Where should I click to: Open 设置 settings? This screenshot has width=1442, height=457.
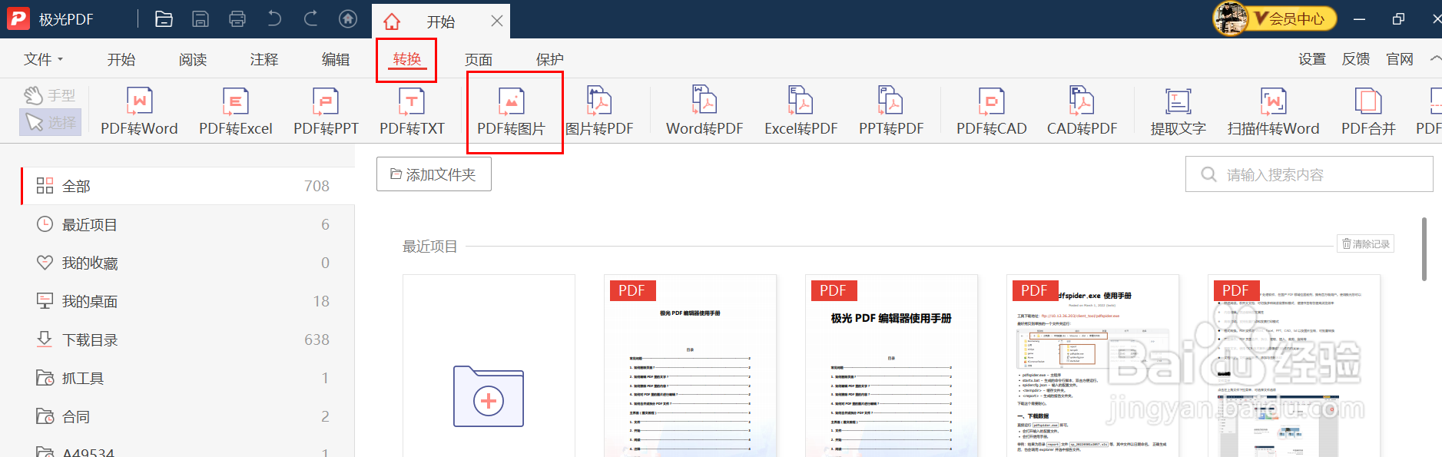coord(1312,59)
